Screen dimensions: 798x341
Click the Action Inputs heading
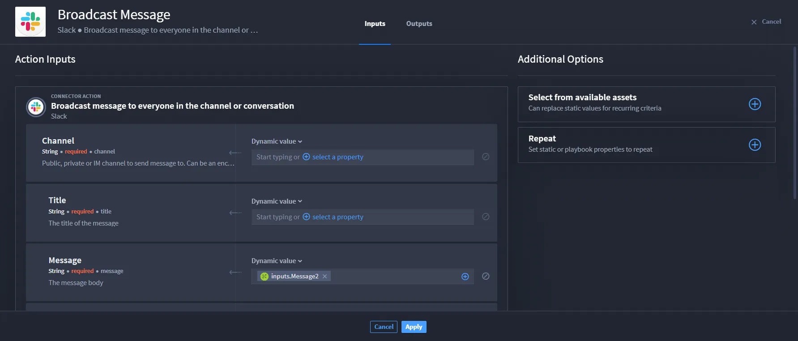click(x=45, y=59)
